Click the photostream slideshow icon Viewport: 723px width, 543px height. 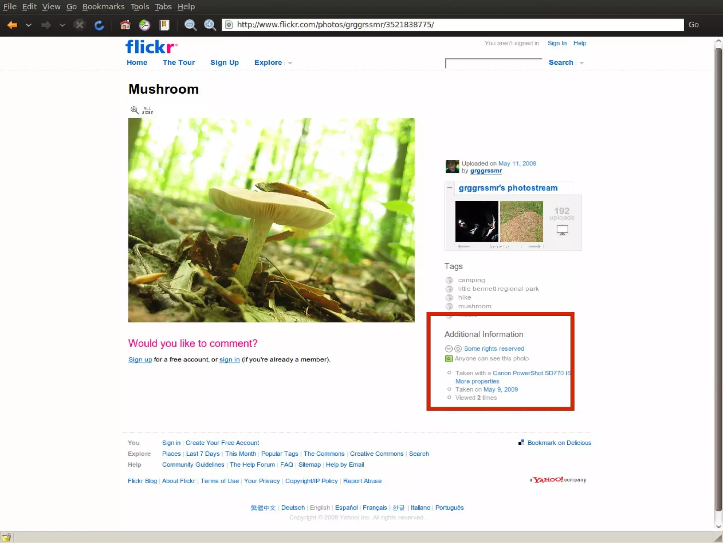pos(562,230)
